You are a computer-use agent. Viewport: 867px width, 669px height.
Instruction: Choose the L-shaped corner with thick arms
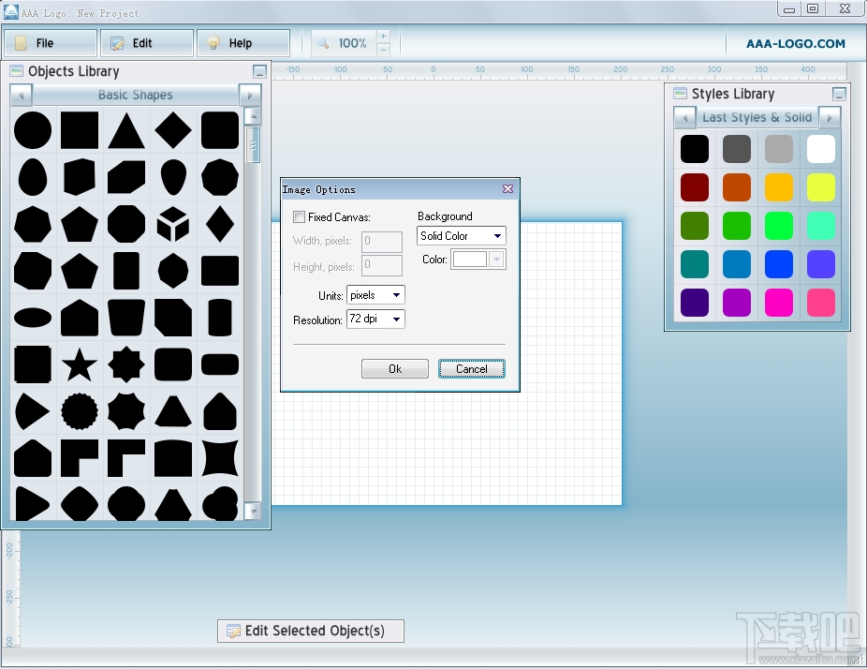tap(79, 458)
